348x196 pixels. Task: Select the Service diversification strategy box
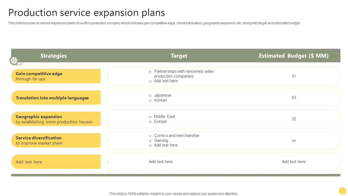coord(56,140)
